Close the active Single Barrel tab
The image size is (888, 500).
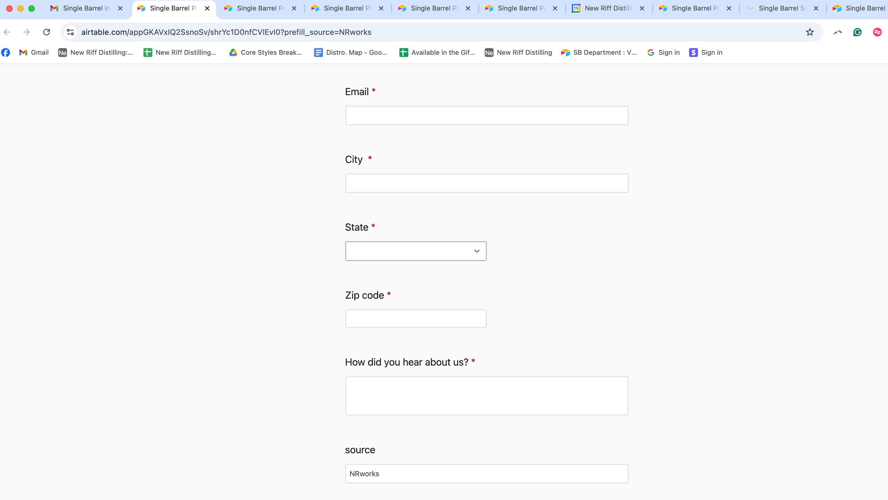pos(207,8)
